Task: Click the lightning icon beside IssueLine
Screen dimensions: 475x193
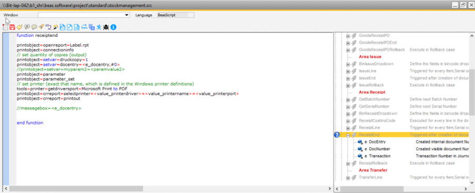Action: pyautogui.click(x=353, y=71)
